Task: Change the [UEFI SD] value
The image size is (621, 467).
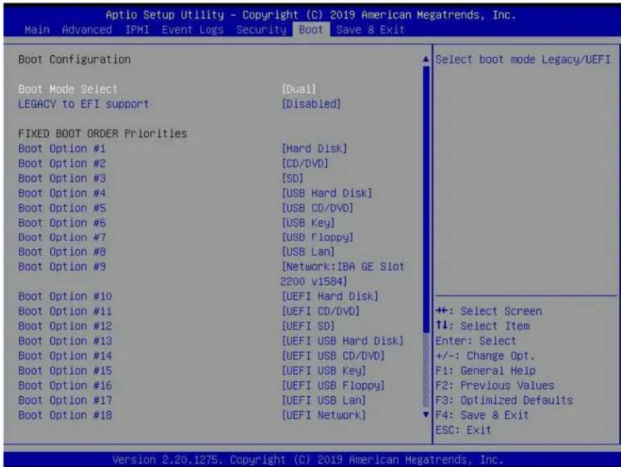Action: click(308, 326)
